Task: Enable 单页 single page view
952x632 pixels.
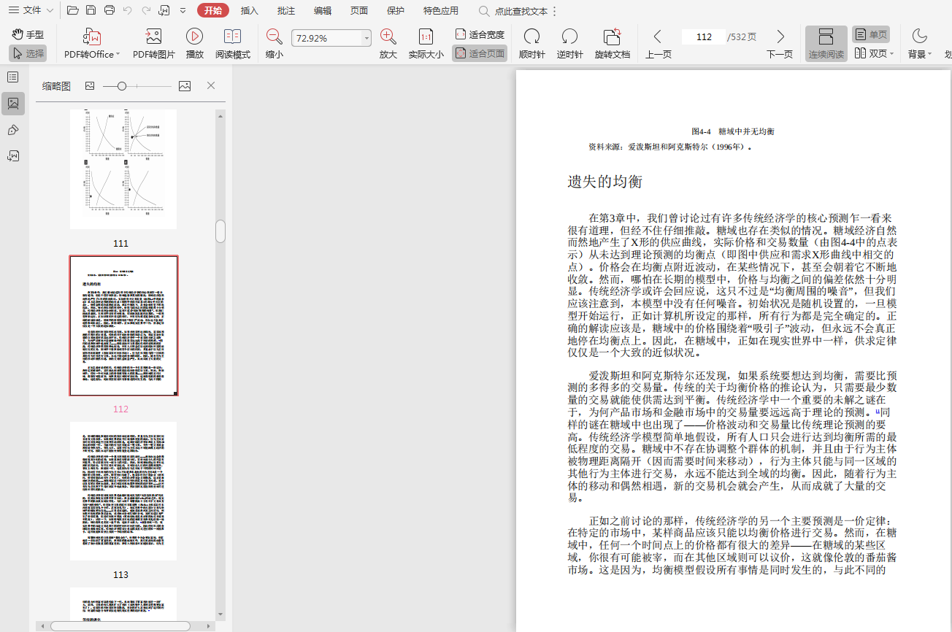Action: 871,34
